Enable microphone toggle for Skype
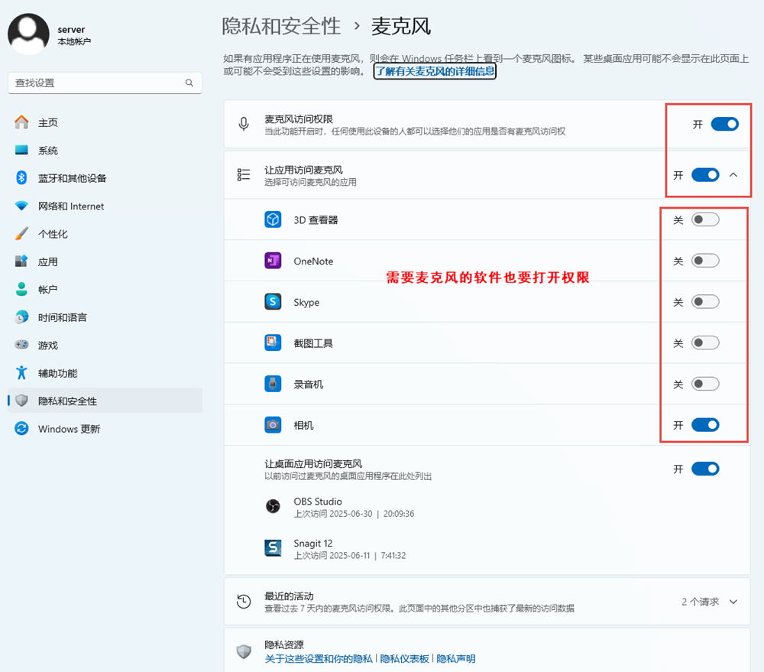Screen dimensions: 764x672 (x=705, y=302)
